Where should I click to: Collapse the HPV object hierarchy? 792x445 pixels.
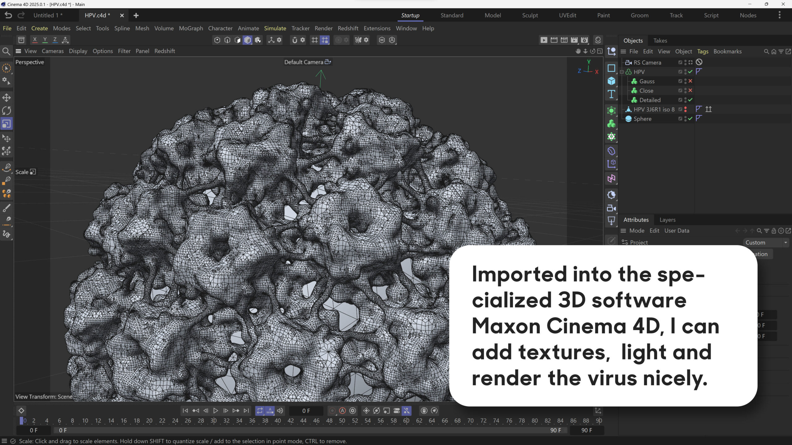pos(622,72)
